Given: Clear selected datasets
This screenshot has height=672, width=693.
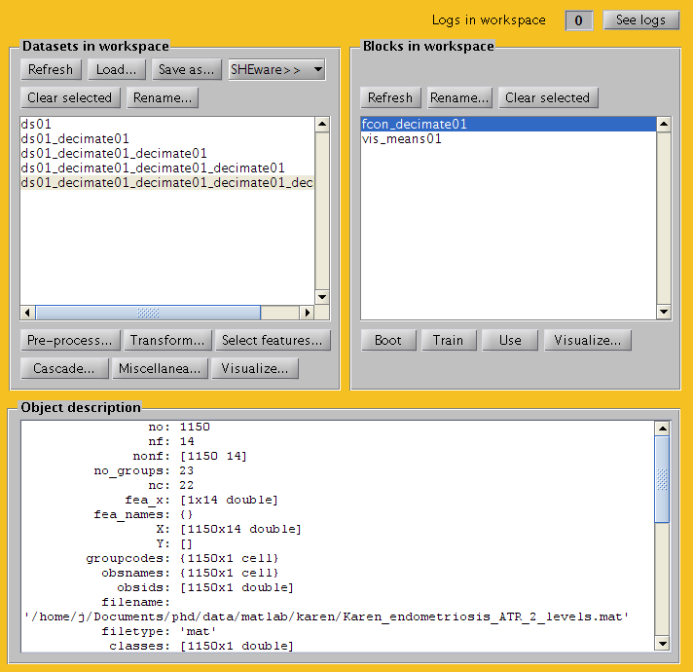Looking at the screenshot, I should (x=70, y=97).
